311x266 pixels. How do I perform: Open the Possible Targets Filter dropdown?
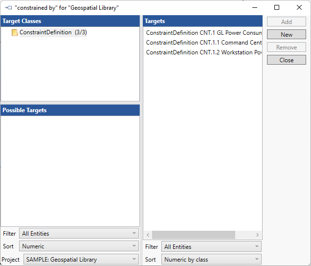pyautogui.click(x=79, y=234)
